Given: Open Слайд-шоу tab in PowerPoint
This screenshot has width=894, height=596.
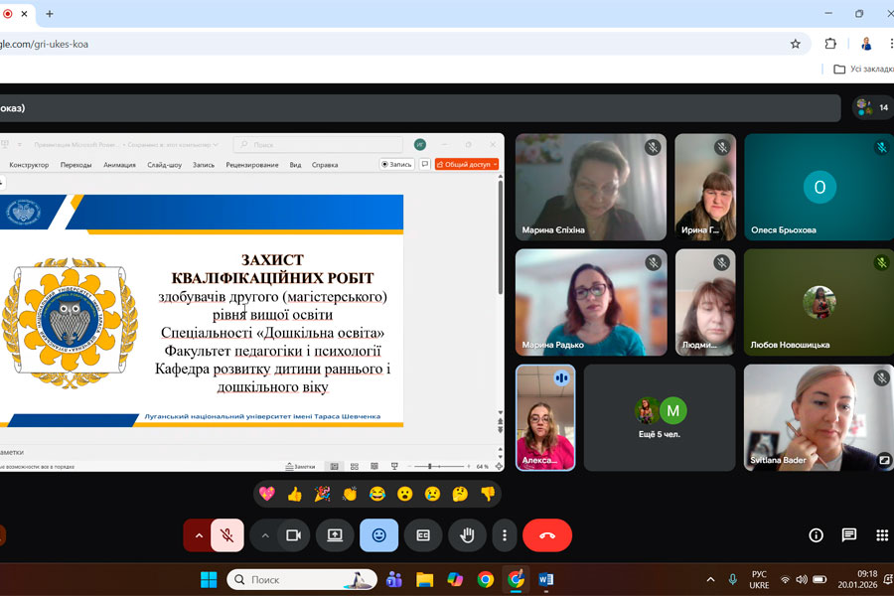Looking at the screenshot, I should point(164,165).
